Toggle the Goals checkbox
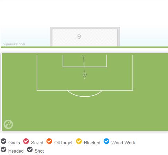This screenshot has height=155, width=168. coord(3,141)
